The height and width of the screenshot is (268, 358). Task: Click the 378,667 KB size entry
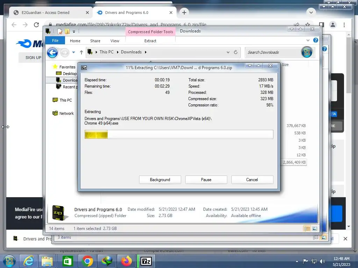tap(296, 126)
